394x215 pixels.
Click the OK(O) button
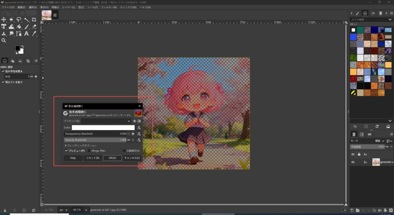point(112,158)
